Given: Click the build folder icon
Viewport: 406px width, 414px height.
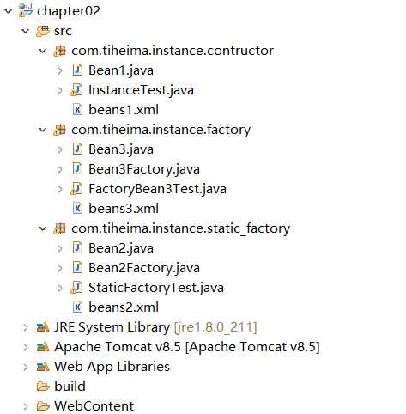Looking at the screenshot, I should pyautogui.click(x=43, y=387).
